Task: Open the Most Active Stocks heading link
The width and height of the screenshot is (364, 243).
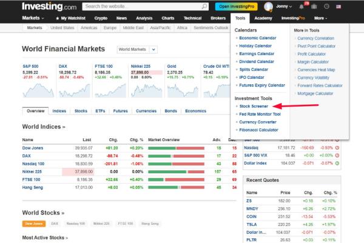Action: point(45,238)
